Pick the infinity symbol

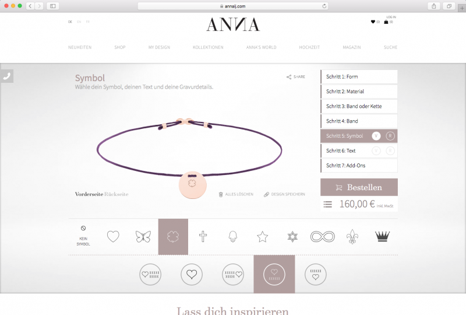(323, 237)
